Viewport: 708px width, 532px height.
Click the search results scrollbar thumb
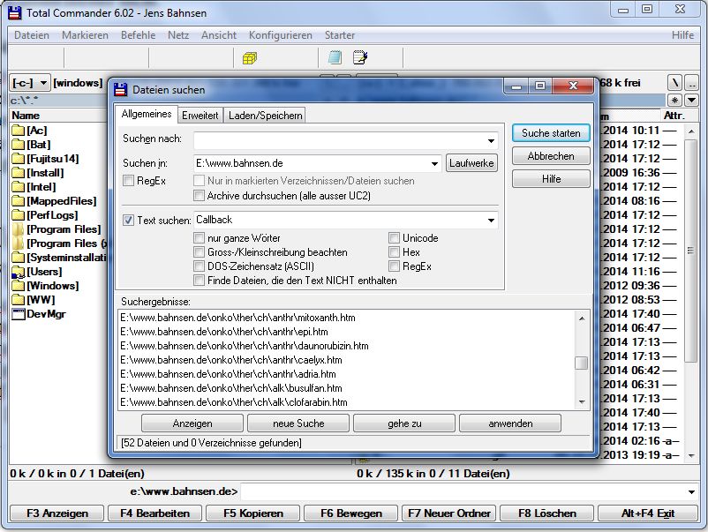coord(582,363)
